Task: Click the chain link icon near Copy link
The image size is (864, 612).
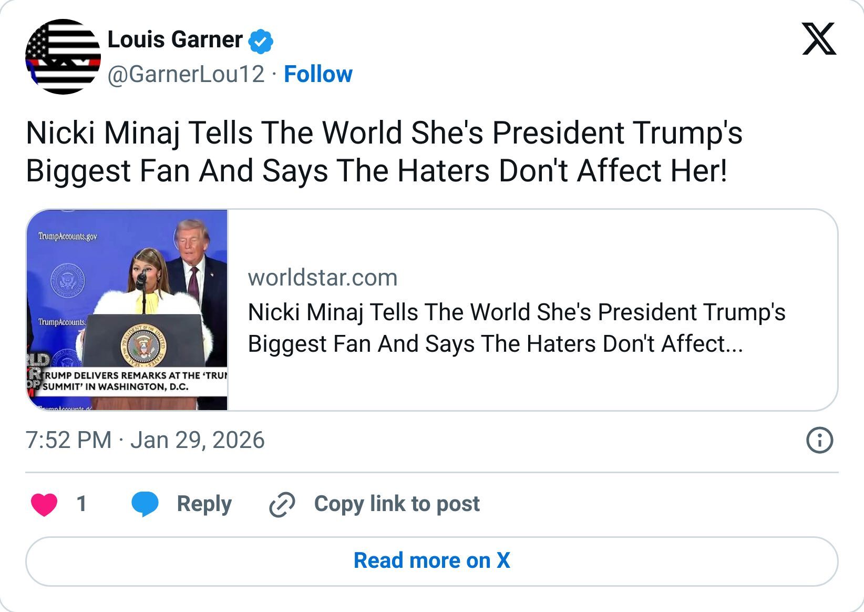Action: point(282,504)
